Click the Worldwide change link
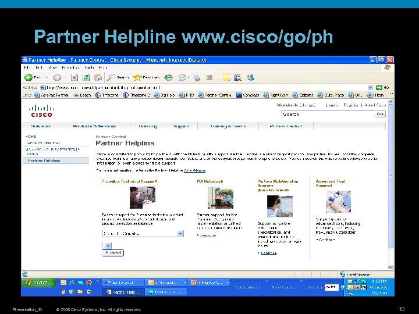Viewport: 419px width, 314px height. (308, 105)
